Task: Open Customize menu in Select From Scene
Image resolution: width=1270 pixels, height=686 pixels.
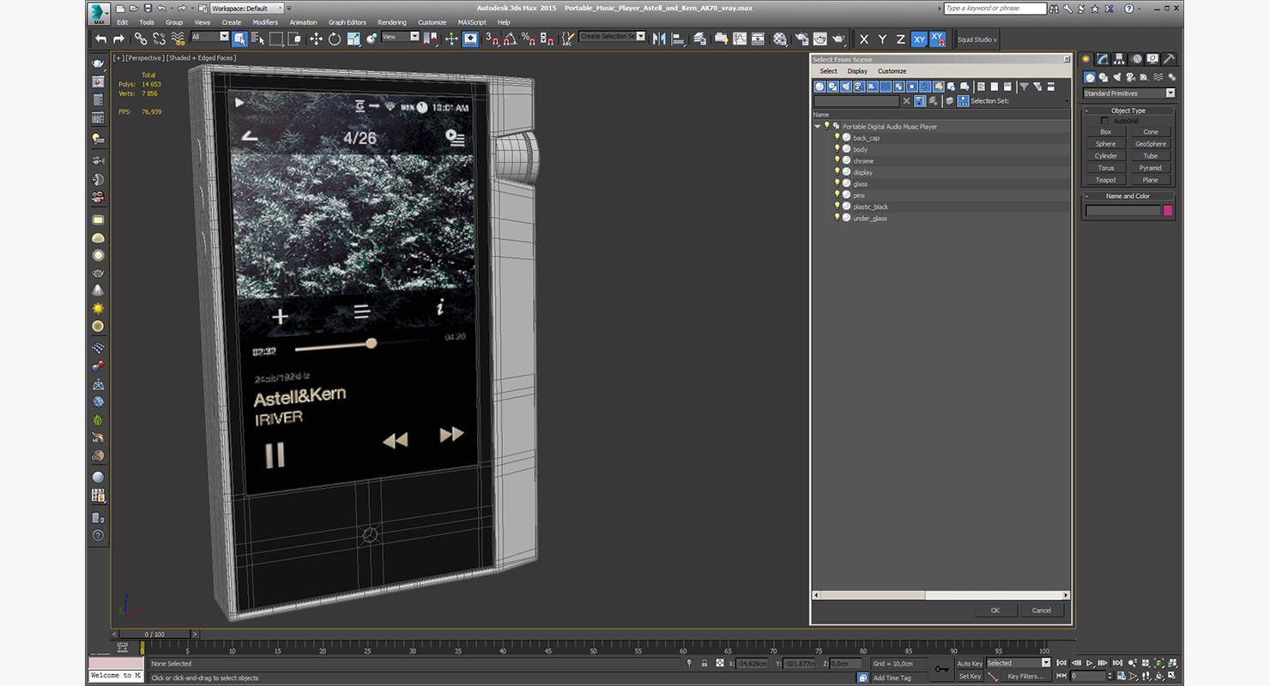Action: tap(892, 71)
